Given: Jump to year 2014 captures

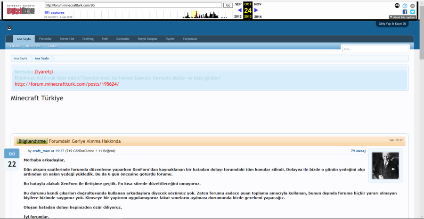Looking at the screenshot, I should (x=258, y=17).
